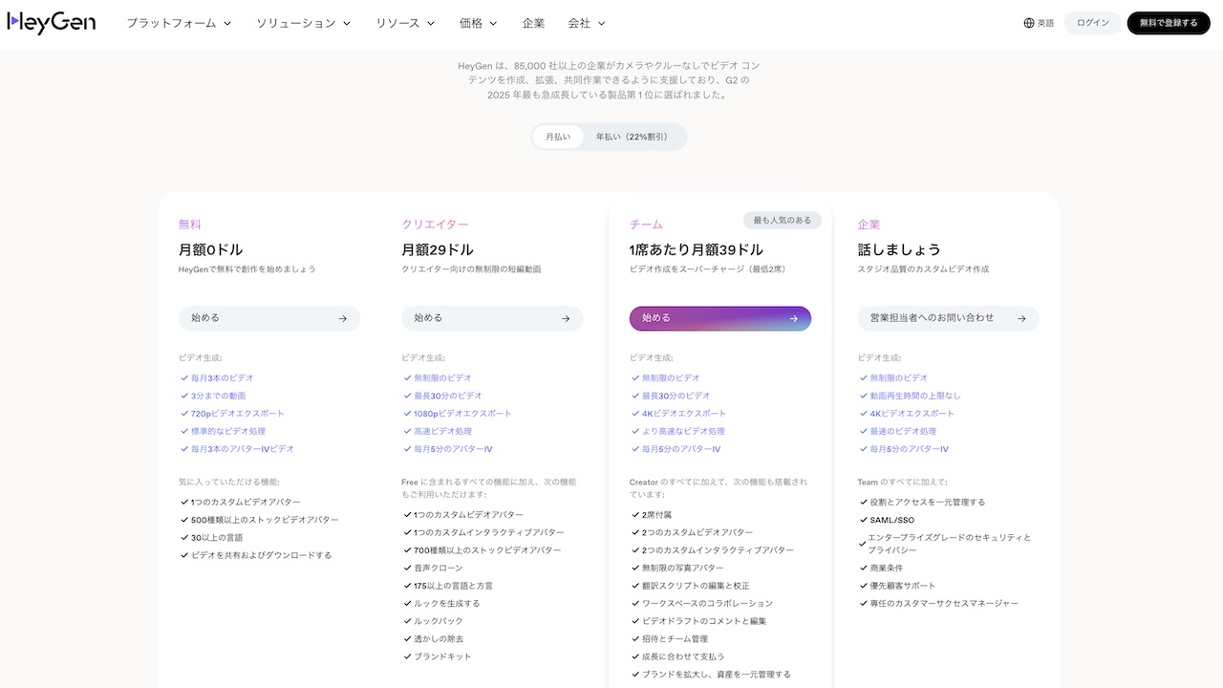Screen dimensions: 1223x688
Task: Click 最速のビデオ処理 feature text
Action: point(903,431)
